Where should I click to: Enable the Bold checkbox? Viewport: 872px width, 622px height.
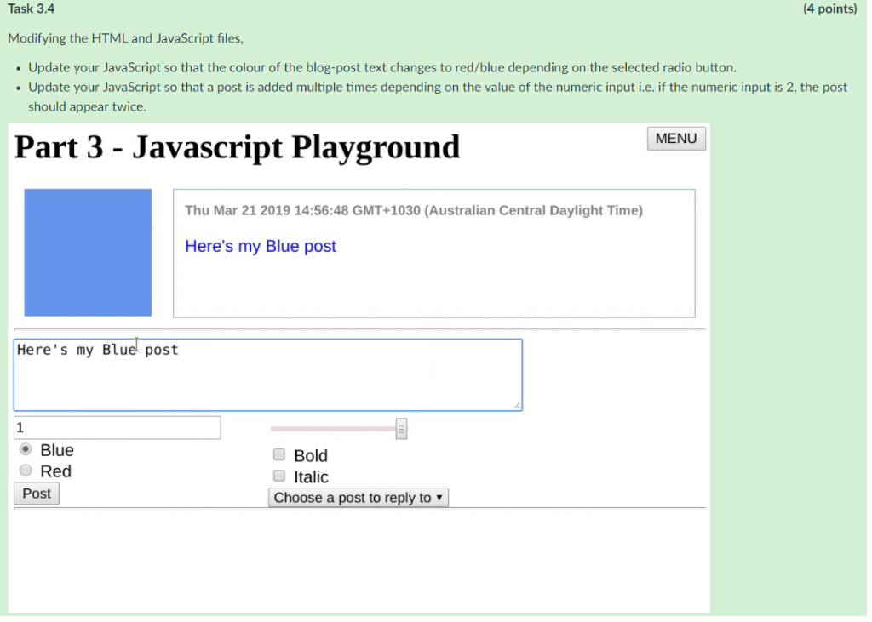tap(278, 454)
